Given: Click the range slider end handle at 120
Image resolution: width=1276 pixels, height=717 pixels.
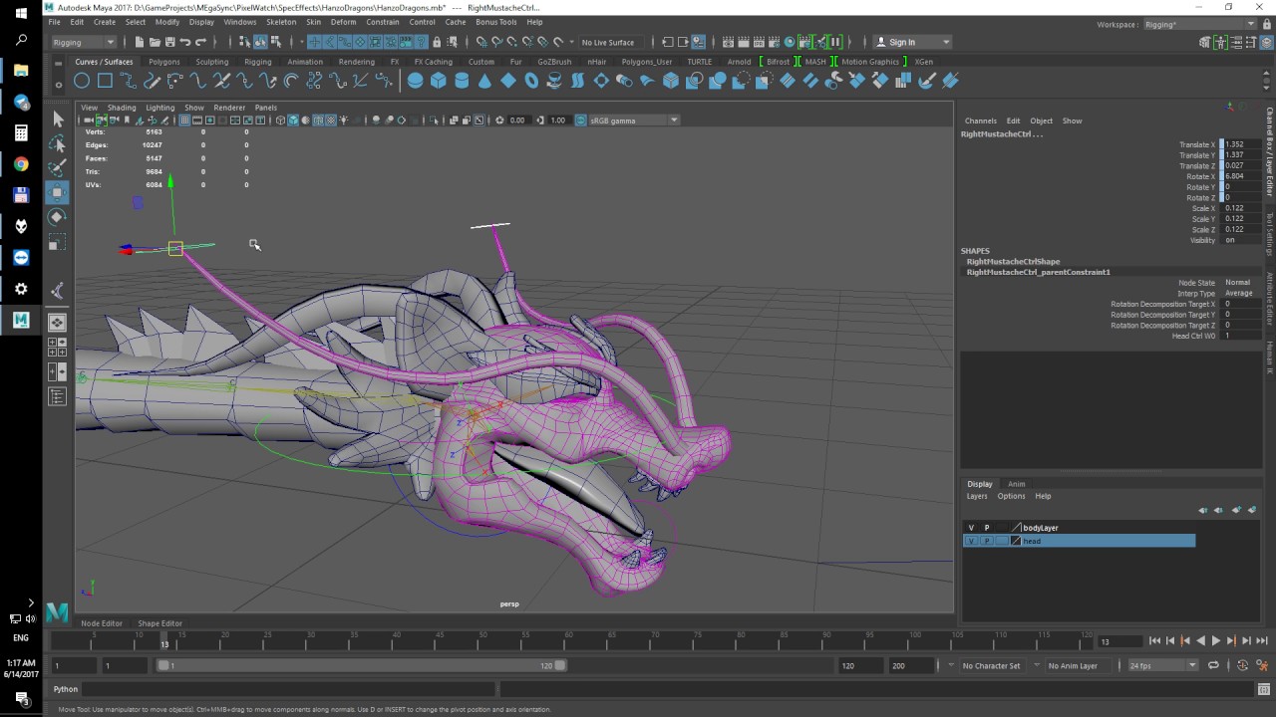Looking at the screenshot, I should [x=560, y=665].
